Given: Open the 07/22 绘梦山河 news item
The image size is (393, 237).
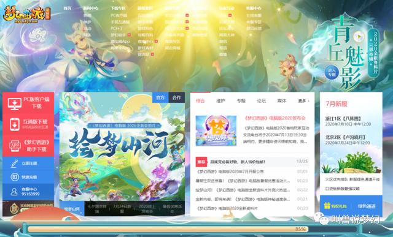Looking at the screenshot, I should 252,190.
